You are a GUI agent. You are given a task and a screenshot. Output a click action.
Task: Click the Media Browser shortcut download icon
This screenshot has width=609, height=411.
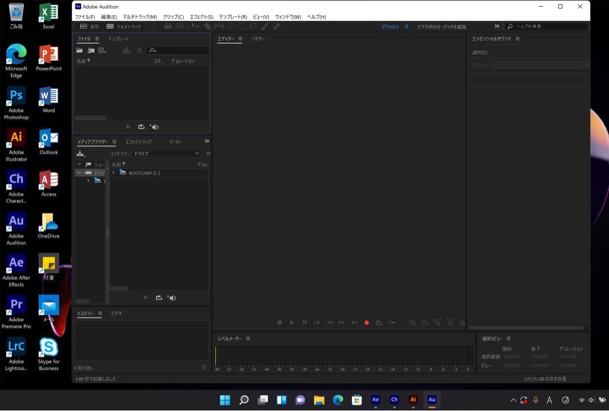81,153
